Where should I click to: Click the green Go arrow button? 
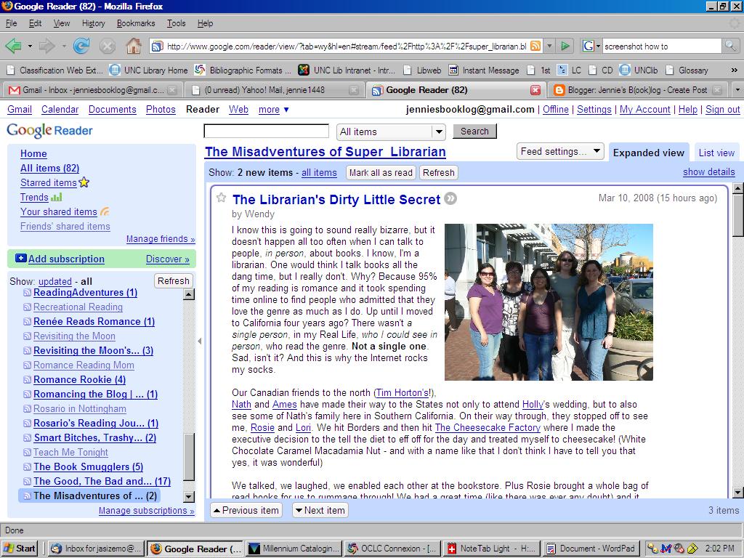[x=565, y=46]
